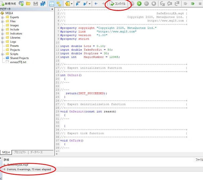This screenshot has height=180, width=203.
Task: Pause debugging with the pause button
Action: pos(146,4)
